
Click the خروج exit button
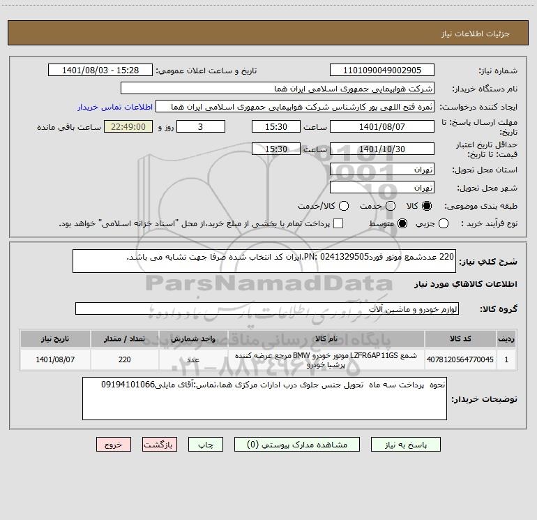click(x=114, y=445)
